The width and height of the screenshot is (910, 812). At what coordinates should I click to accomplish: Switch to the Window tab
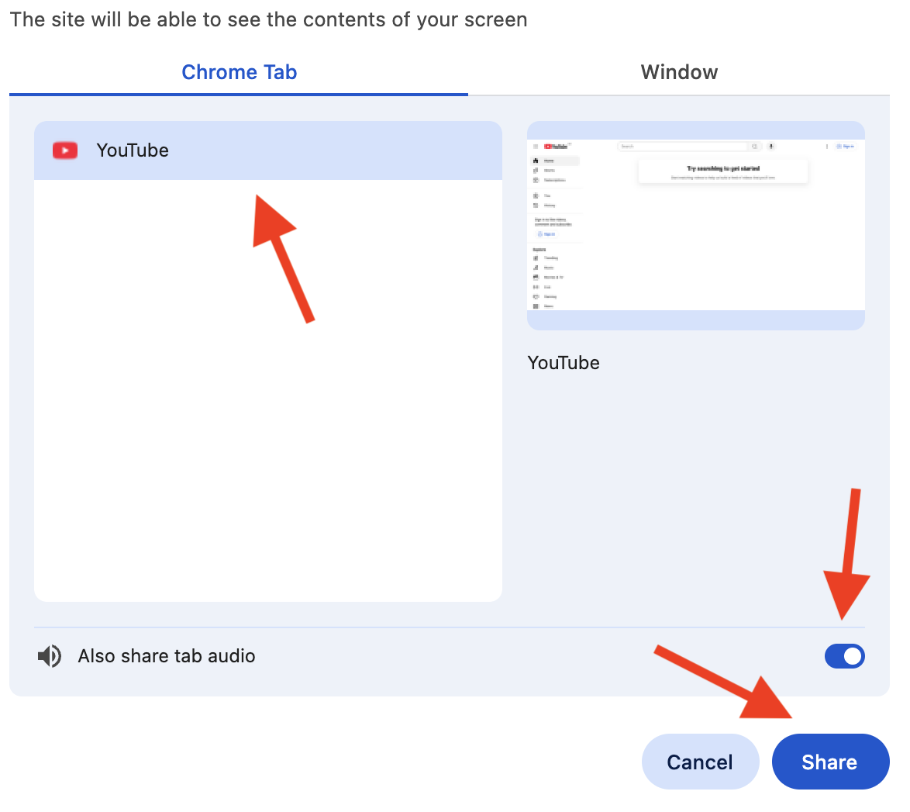679,73
